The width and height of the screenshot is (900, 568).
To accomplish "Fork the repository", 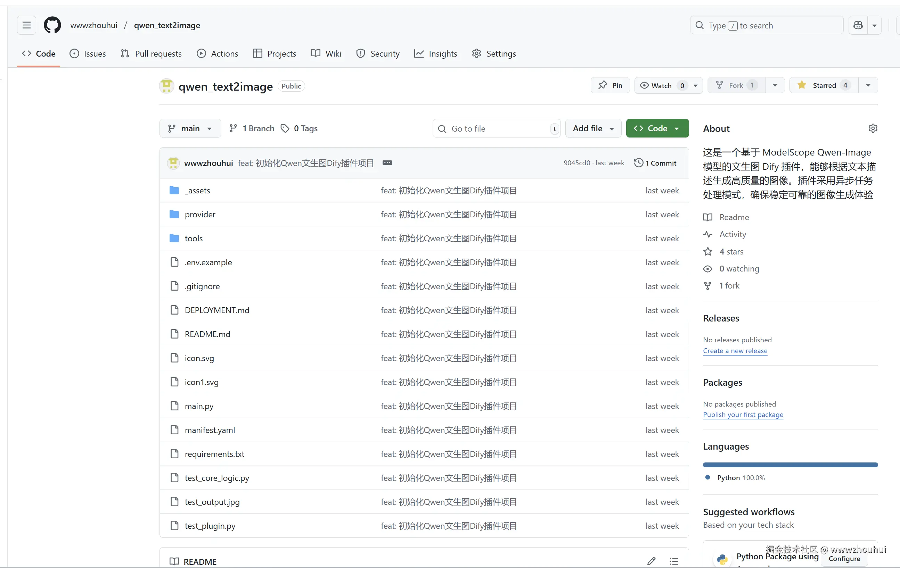I will 736,85.
